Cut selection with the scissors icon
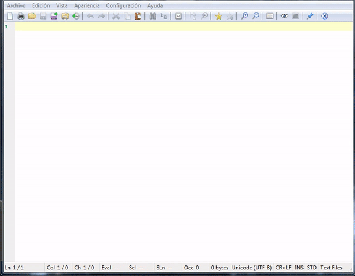 116,16
